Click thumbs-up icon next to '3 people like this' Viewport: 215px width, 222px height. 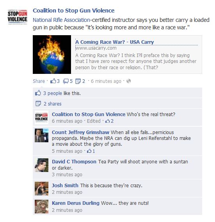pyautogui.click(x=38, y=93)
